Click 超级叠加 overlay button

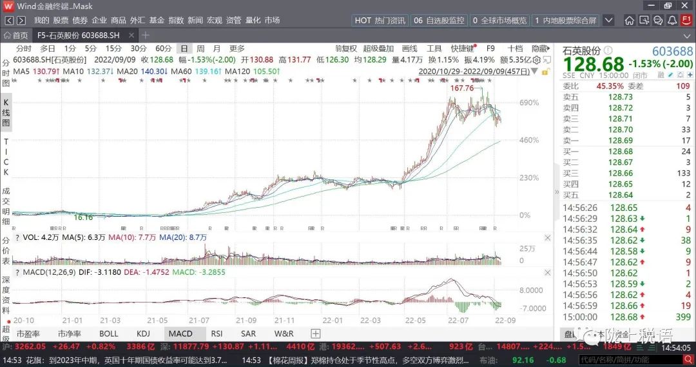(378, 48)
